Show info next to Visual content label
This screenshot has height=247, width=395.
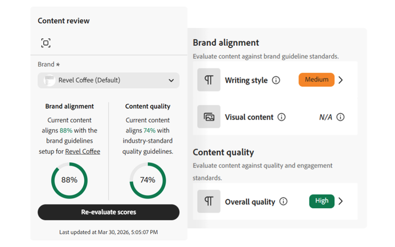[x=282, y=117]
